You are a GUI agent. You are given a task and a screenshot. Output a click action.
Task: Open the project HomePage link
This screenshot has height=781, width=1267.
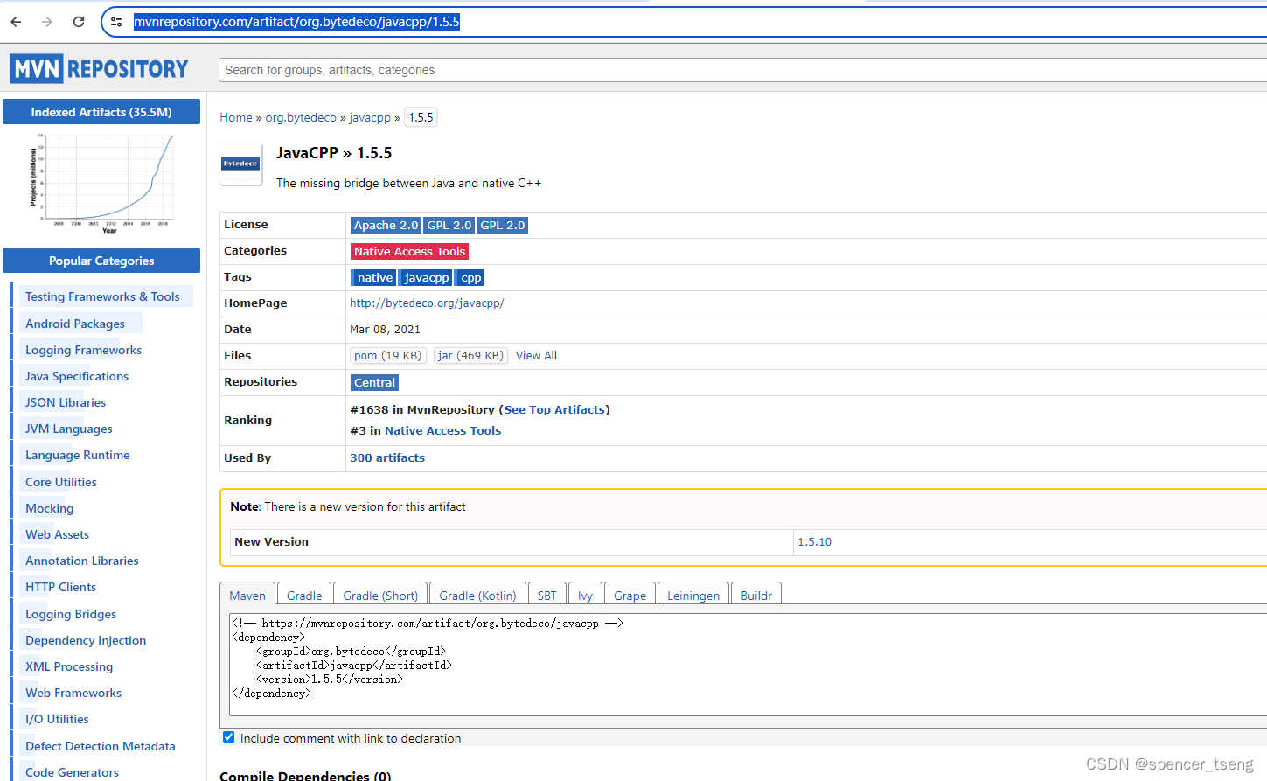[427, 303]
